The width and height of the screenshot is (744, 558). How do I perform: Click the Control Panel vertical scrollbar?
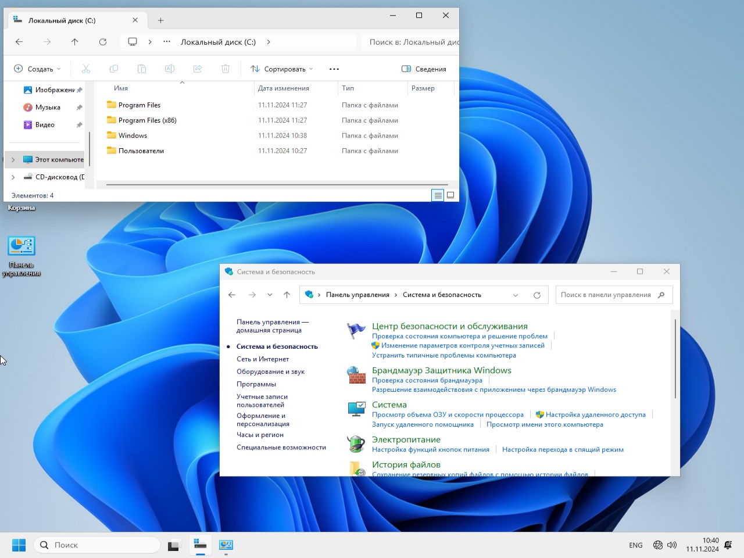[x=675, y=359]
